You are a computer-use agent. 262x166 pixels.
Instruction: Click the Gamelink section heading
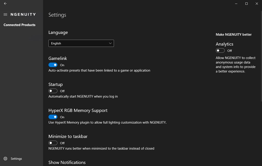pyautogui.click(x=58, y=58)
